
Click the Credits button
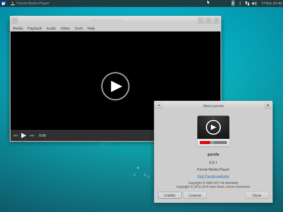(169, 195)
